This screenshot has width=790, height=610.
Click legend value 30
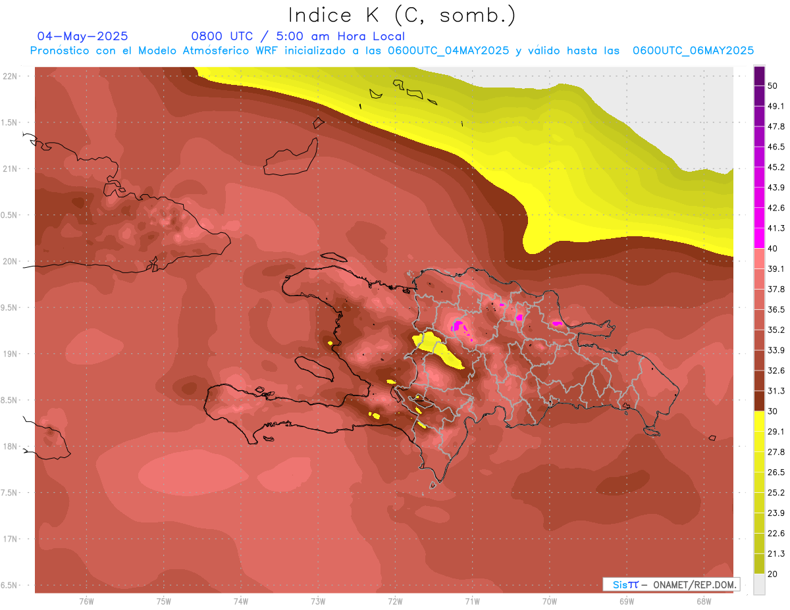[774, 411]
